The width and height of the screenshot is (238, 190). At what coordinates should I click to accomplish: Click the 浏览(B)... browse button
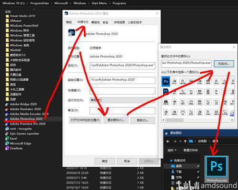click(x=224, y=64)
